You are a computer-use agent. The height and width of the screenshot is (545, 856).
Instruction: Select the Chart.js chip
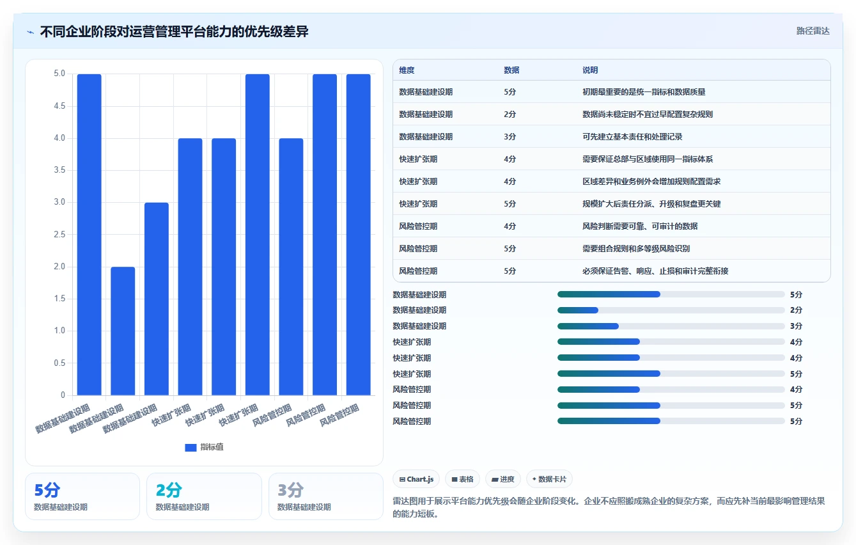click(416, 479)
